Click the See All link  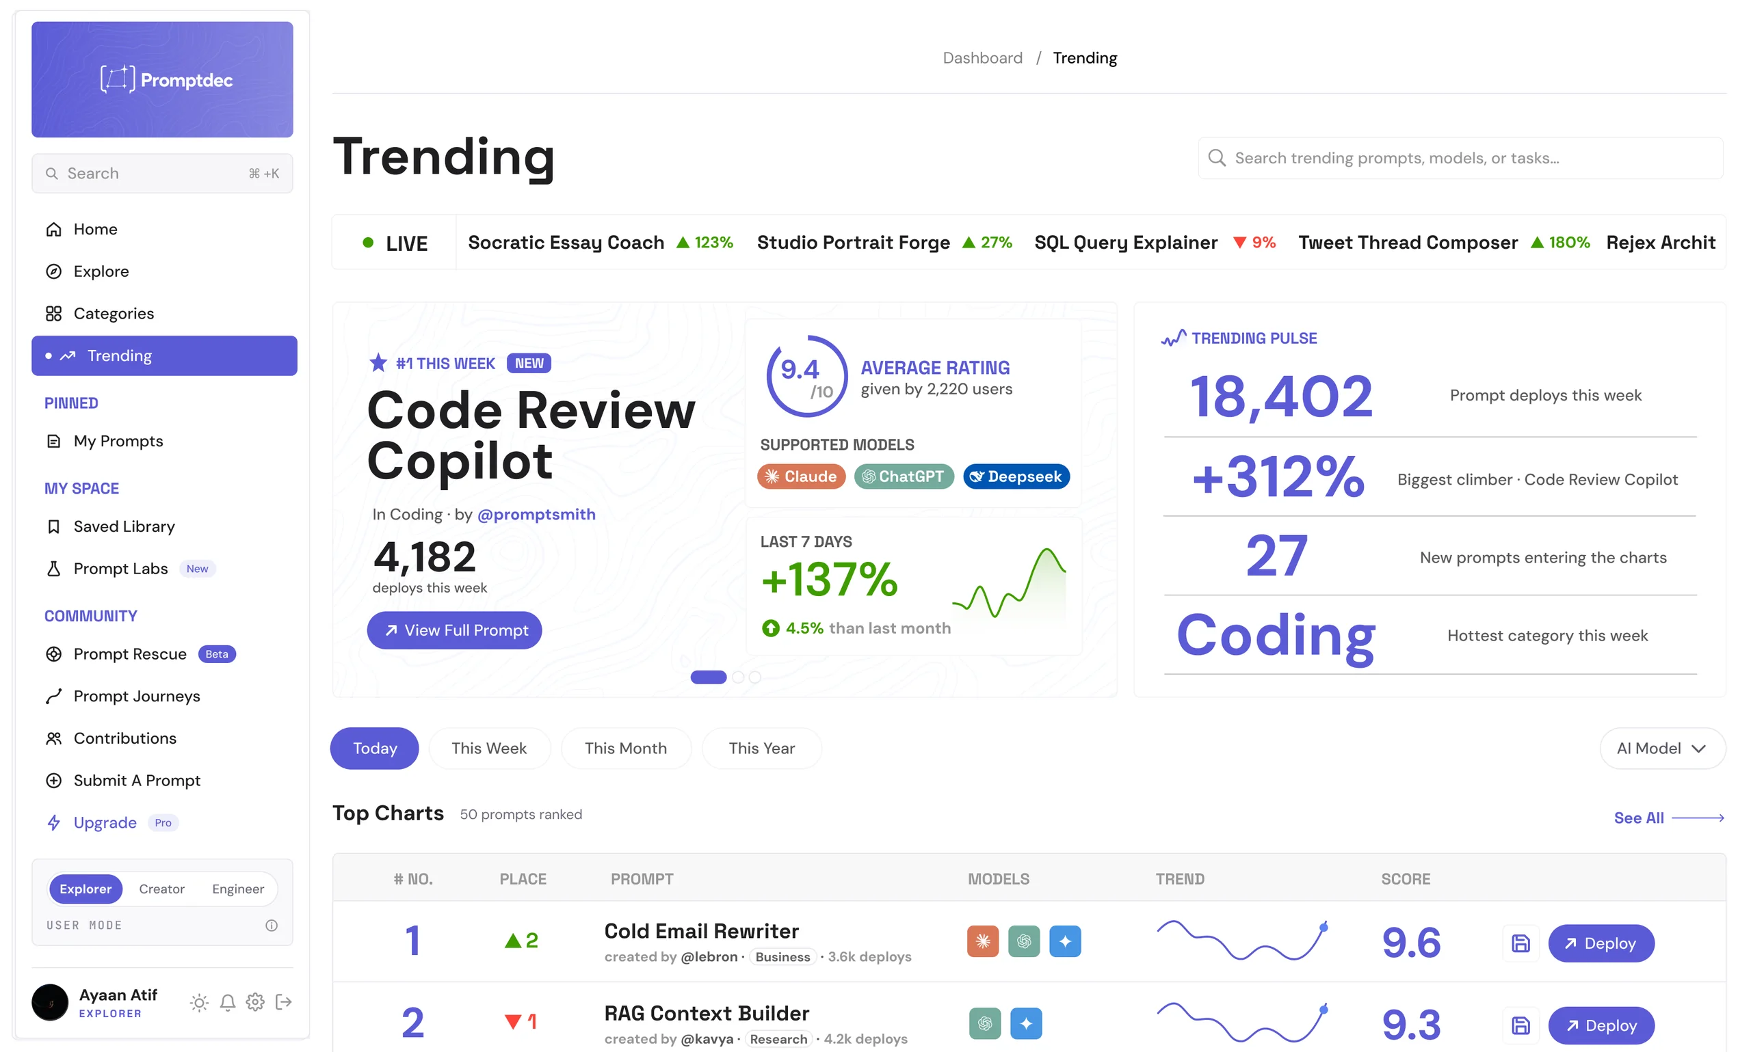pos(1669,818)
